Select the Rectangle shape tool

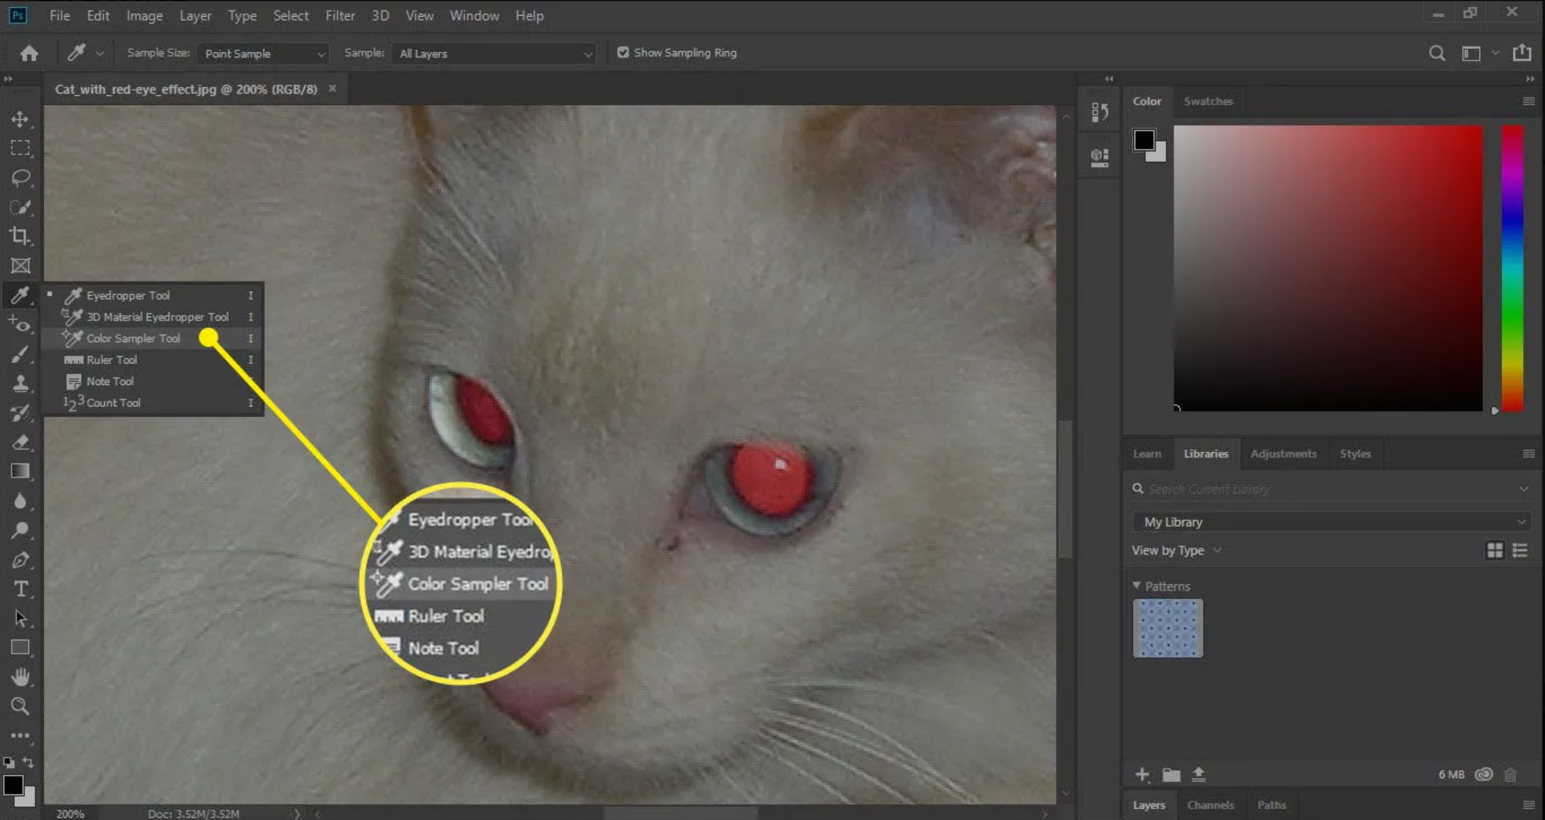tap(20, 647)
